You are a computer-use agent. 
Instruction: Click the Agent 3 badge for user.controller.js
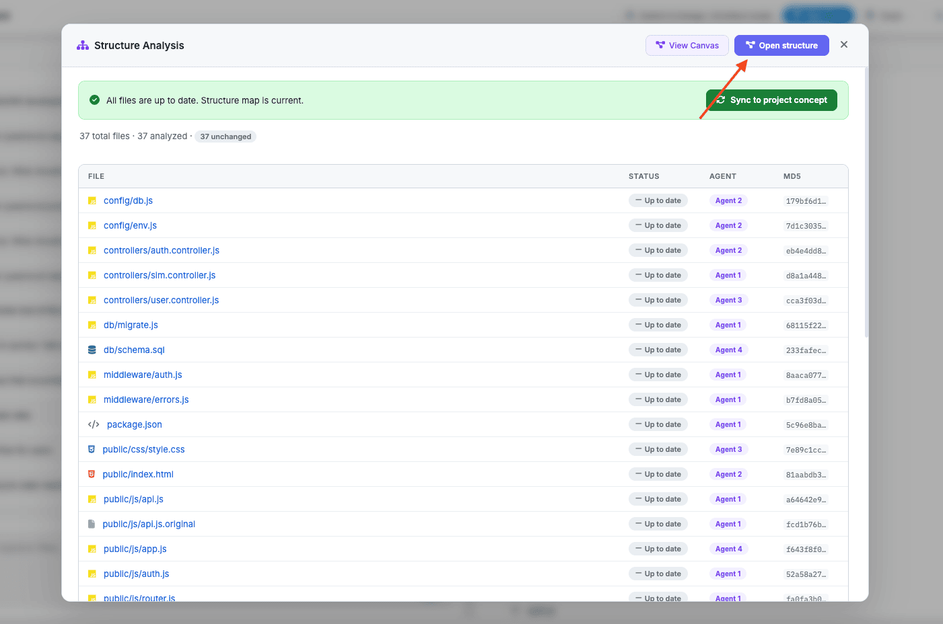(729, 301)
